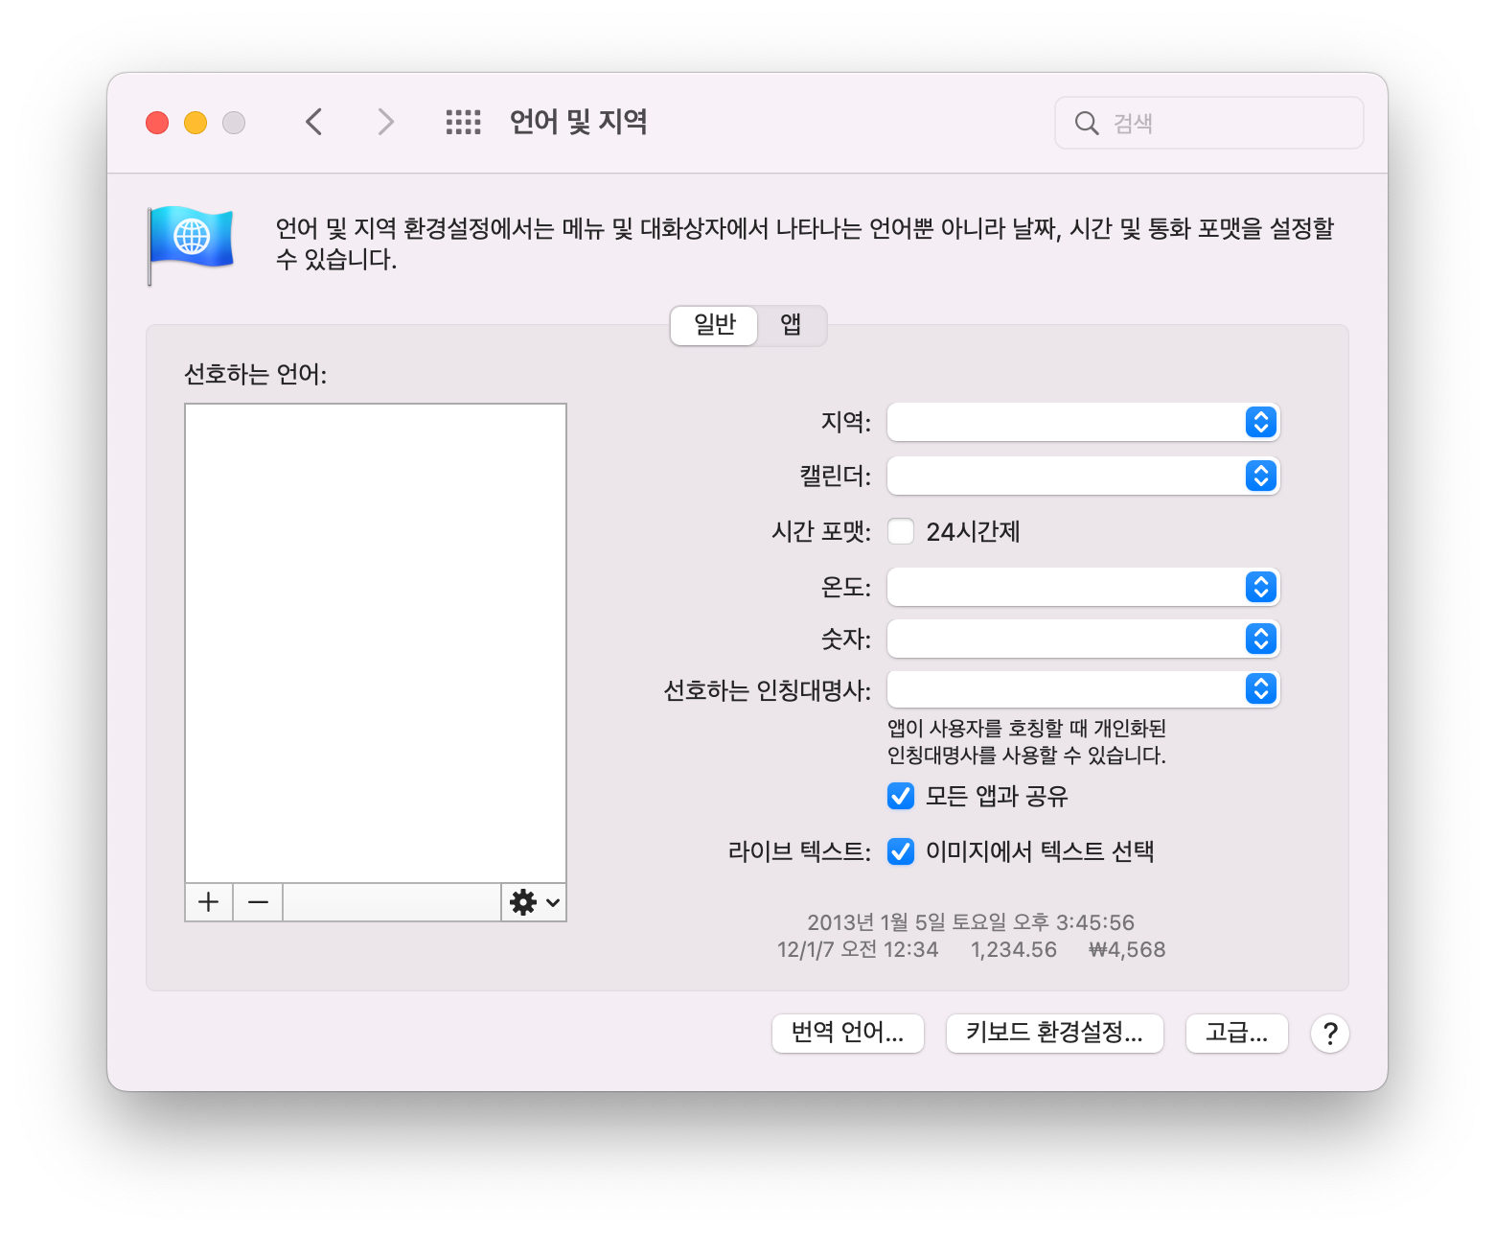Screen dimensions: 1495x1233
Task: Click the 번역 언어... button
Action: click(x=848, y=1034)
